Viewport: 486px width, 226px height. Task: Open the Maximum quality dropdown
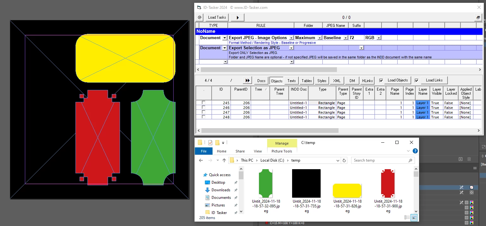click(x=320, y=38)
